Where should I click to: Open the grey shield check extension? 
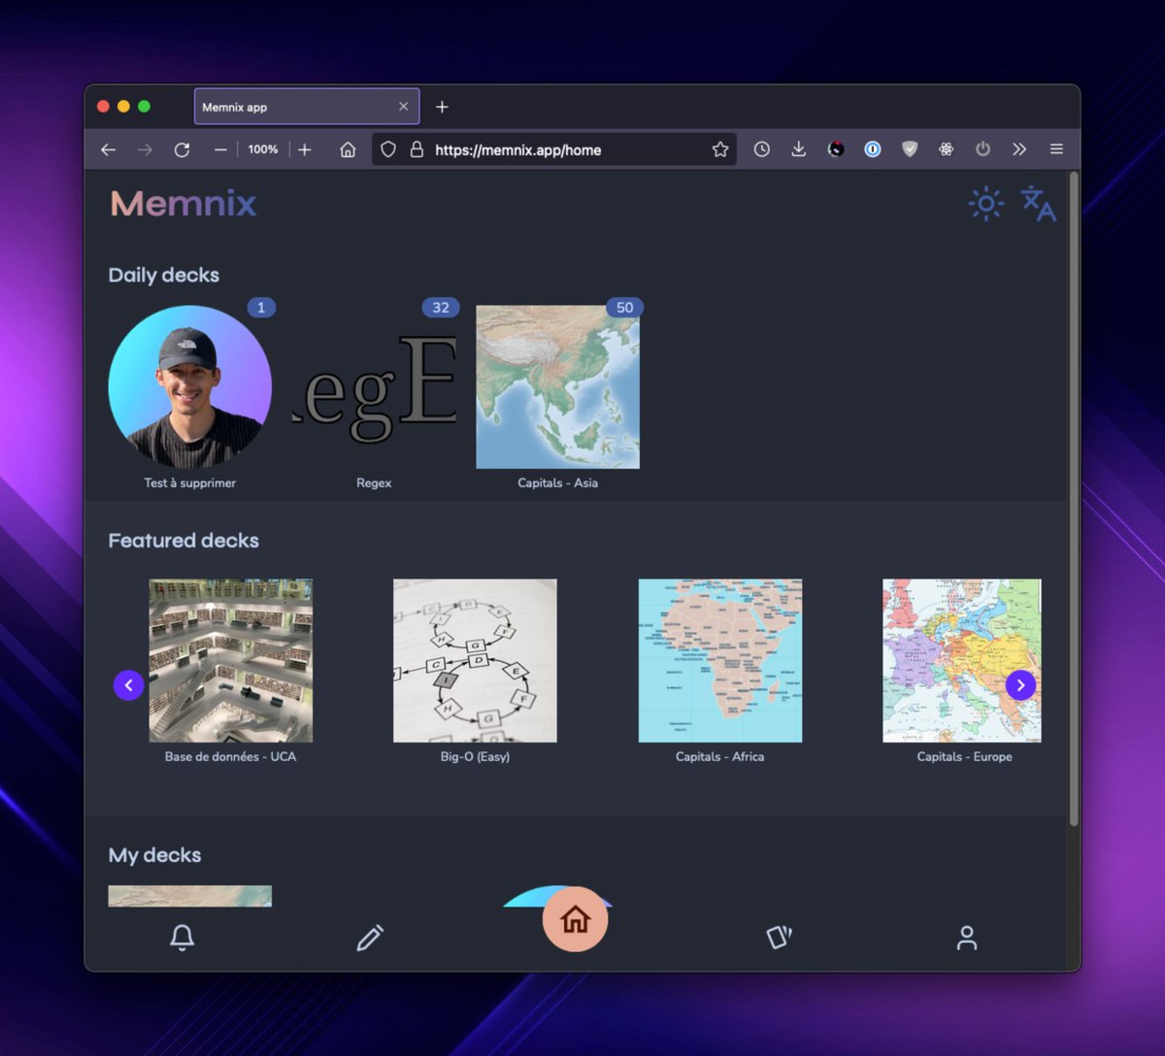pyautogui.click(x=910, y=149)
